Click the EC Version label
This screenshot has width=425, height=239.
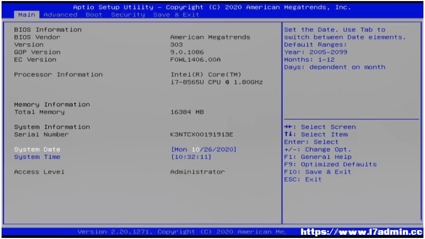[x=35, y=59]
